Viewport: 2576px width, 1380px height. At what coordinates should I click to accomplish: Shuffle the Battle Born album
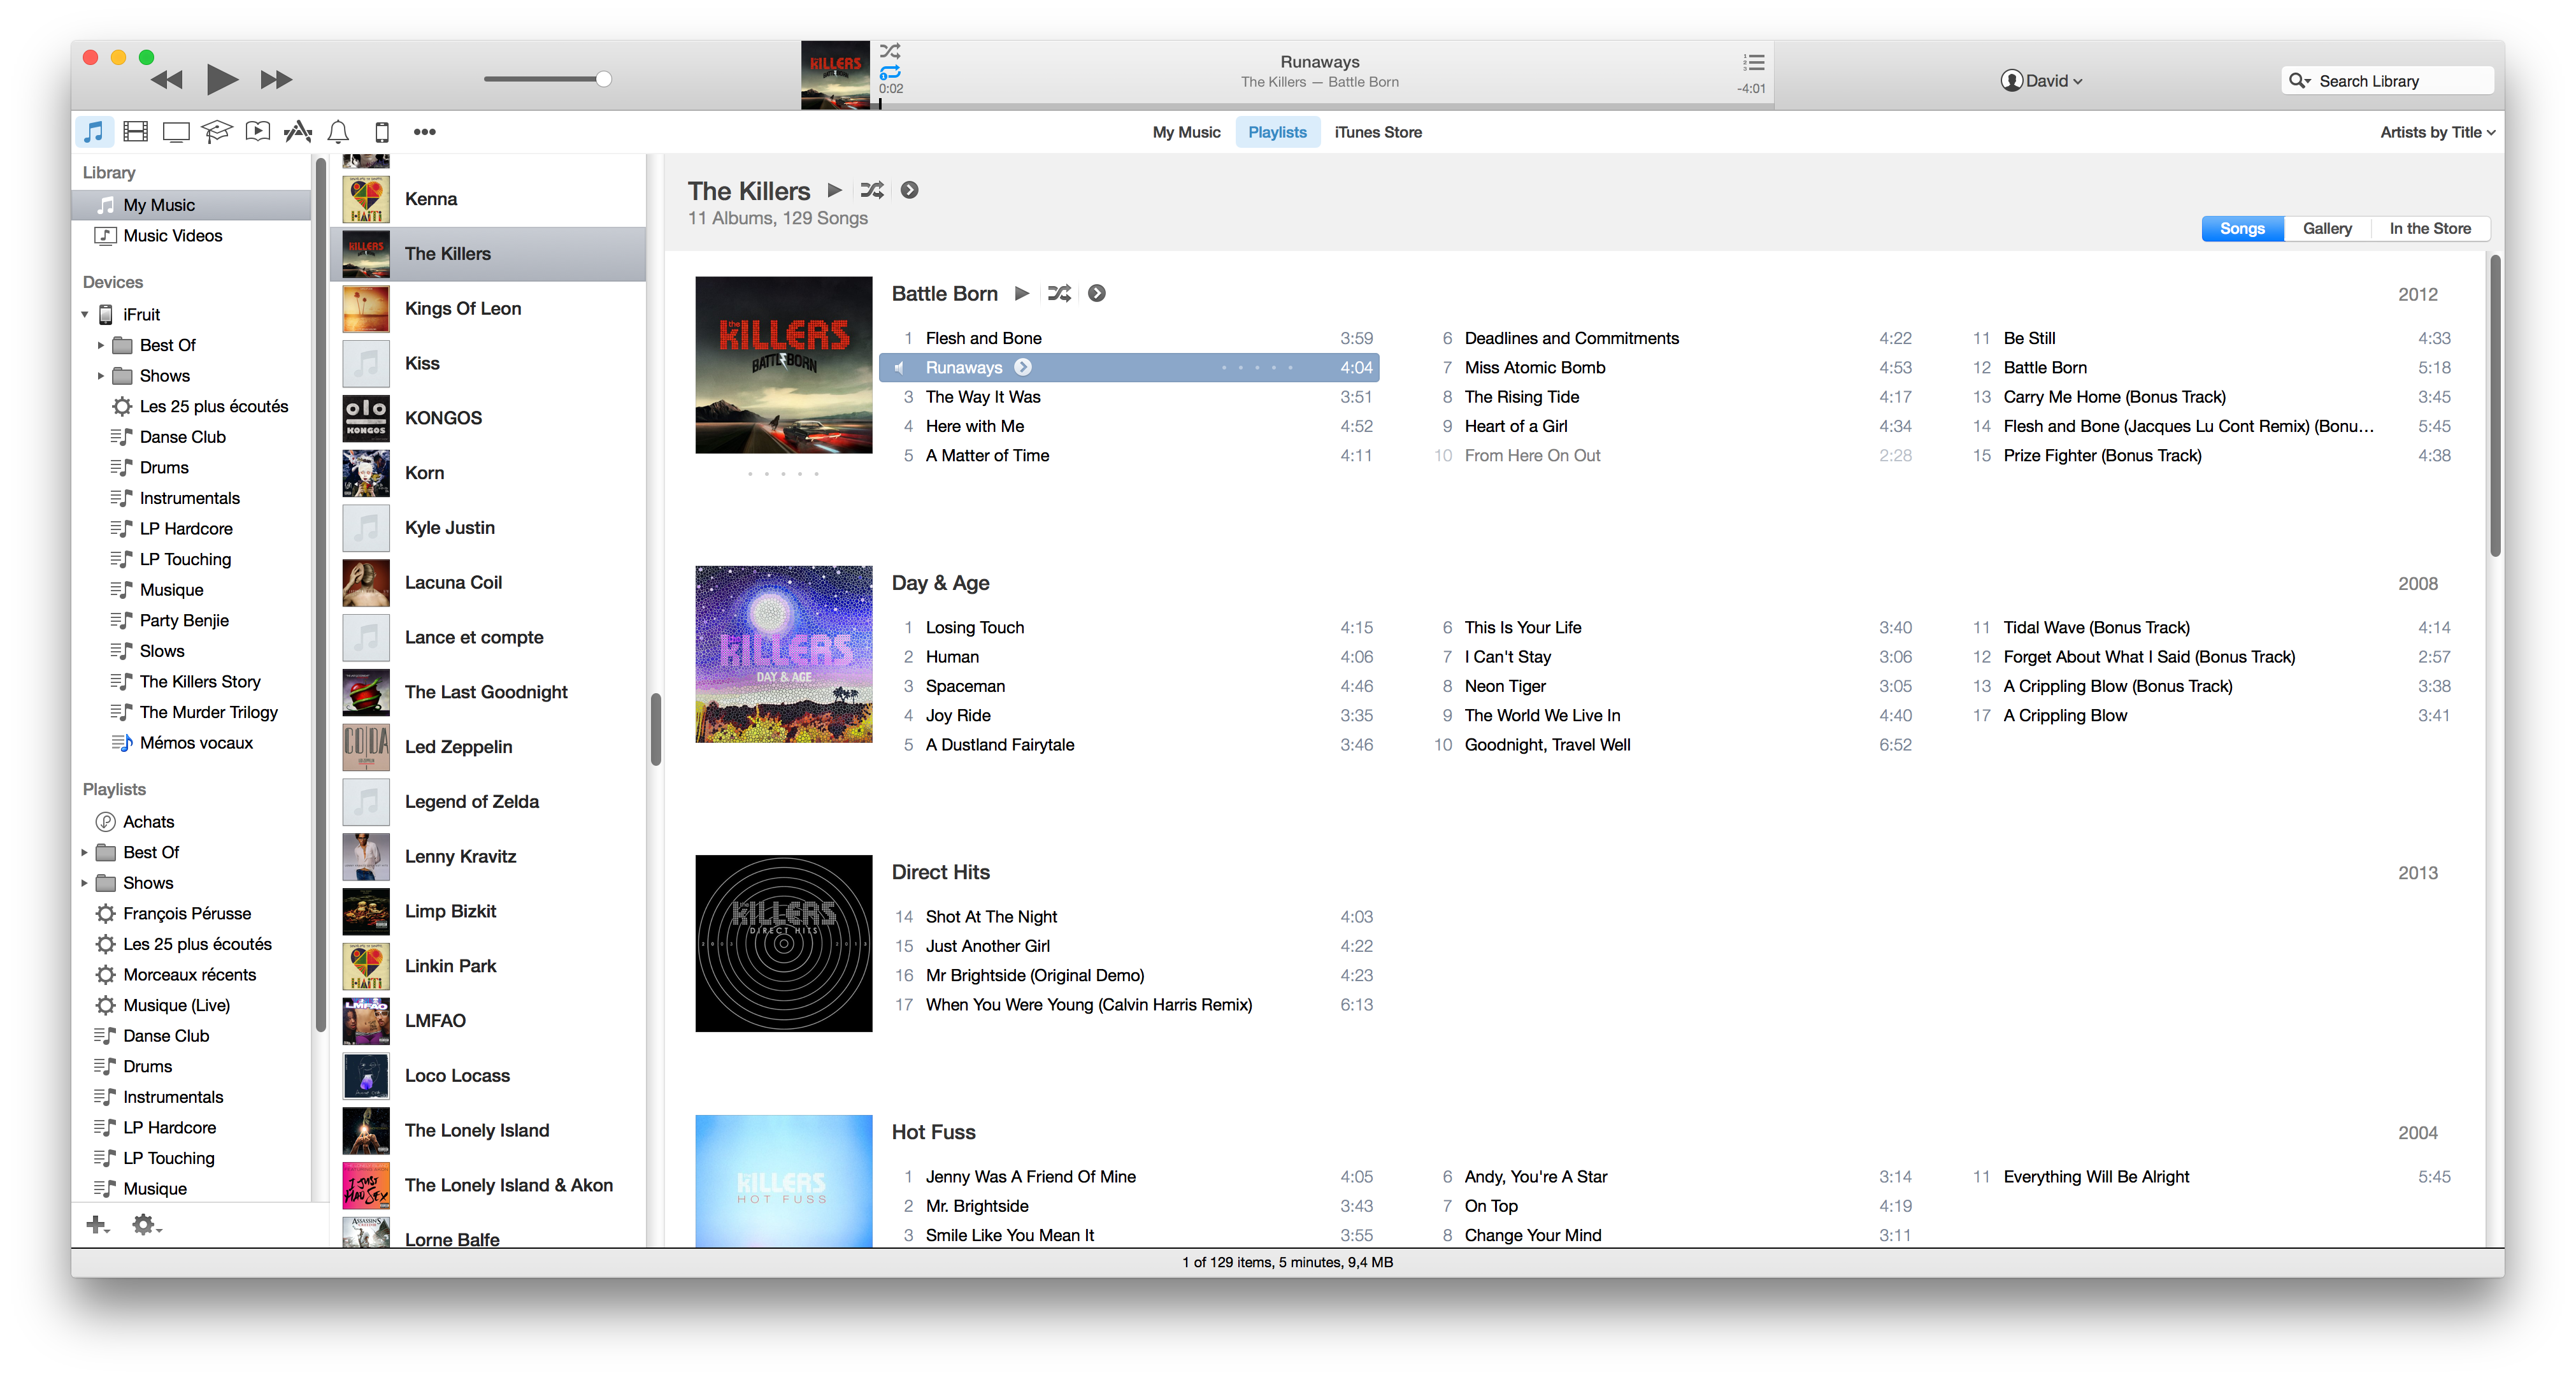click(1059, 293)
